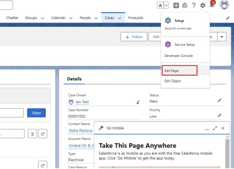Click the feed sort/filter icon button
234x169 pixels.
(32, 134)
